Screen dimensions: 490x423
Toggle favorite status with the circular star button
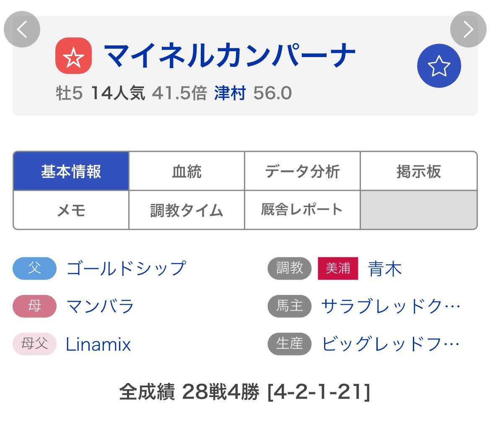[x=439, y=65]
